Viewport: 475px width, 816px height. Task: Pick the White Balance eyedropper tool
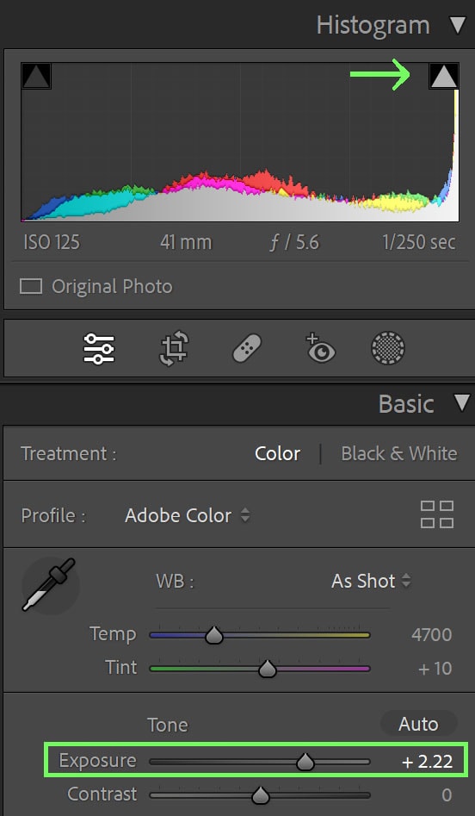coord(50,585)
